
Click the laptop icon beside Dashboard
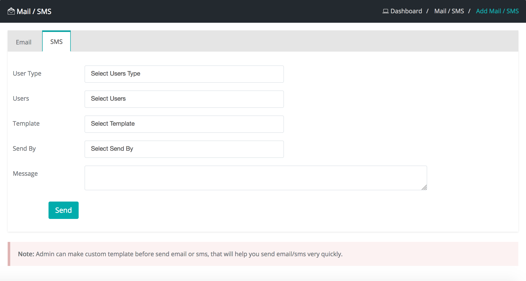pyautogui.click(x=385, y=11)
